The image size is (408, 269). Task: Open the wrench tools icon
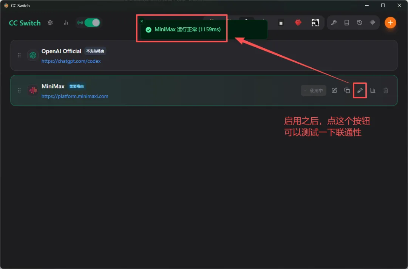(334, 23)
